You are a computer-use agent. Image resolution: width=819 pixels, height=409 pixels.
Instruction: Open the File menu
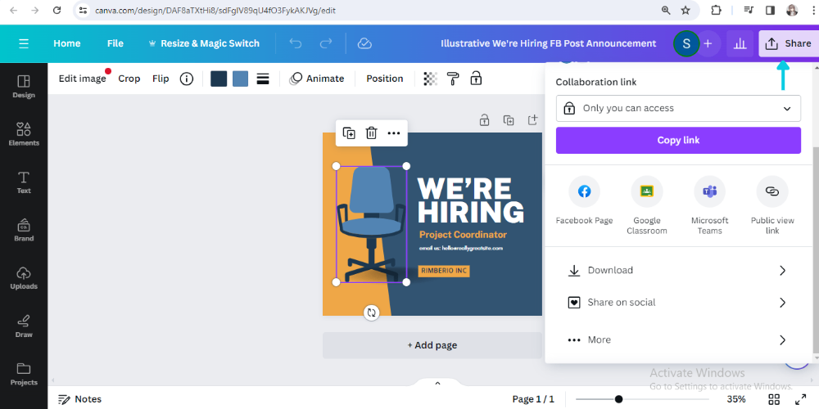(115, 43)
